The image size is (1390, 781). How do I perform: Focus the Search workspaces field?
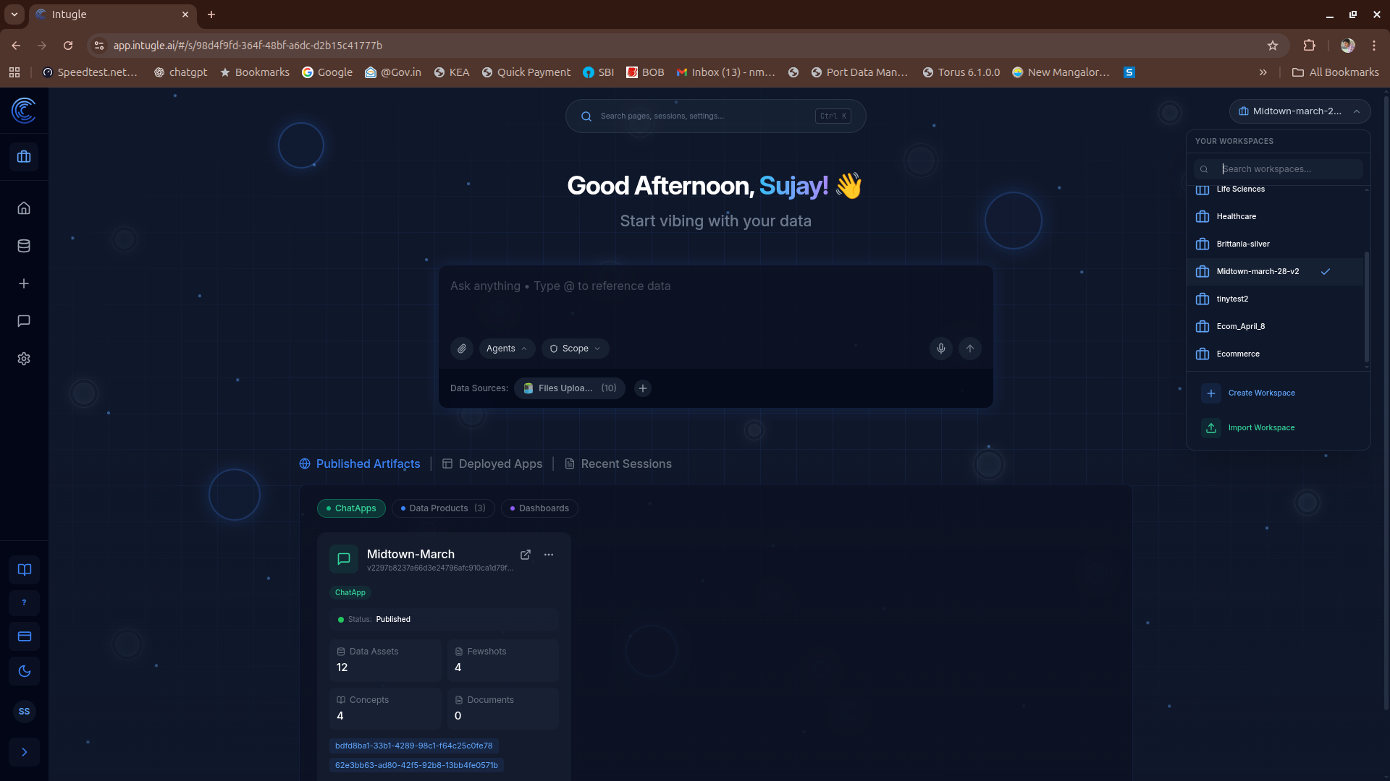click(1279, 169)
